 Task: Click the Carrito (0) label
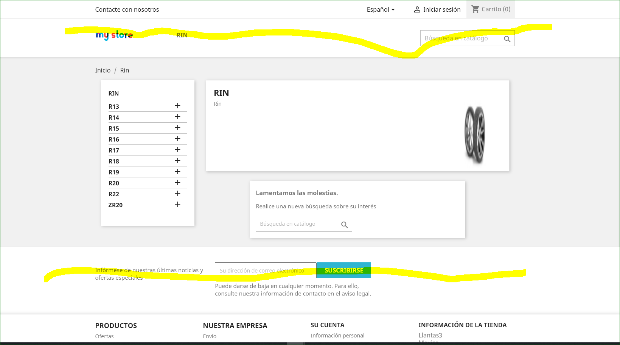[496, 9]
